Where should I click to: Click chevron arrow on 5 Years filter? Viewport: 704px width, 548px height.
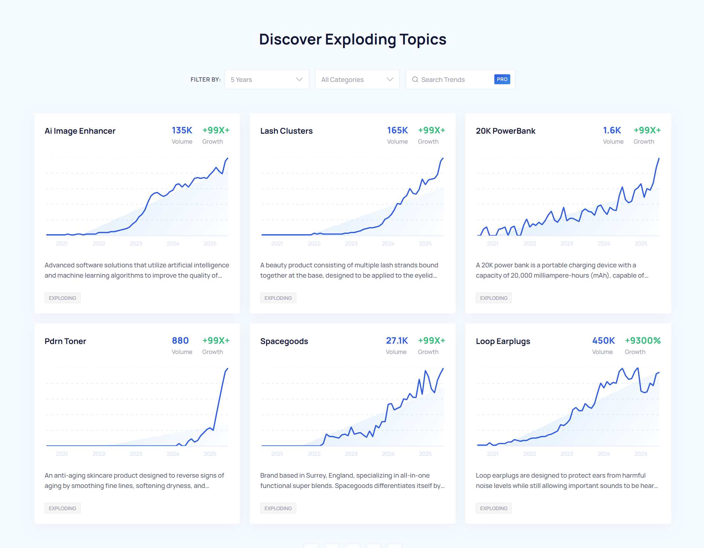click(x=299, y=80)
